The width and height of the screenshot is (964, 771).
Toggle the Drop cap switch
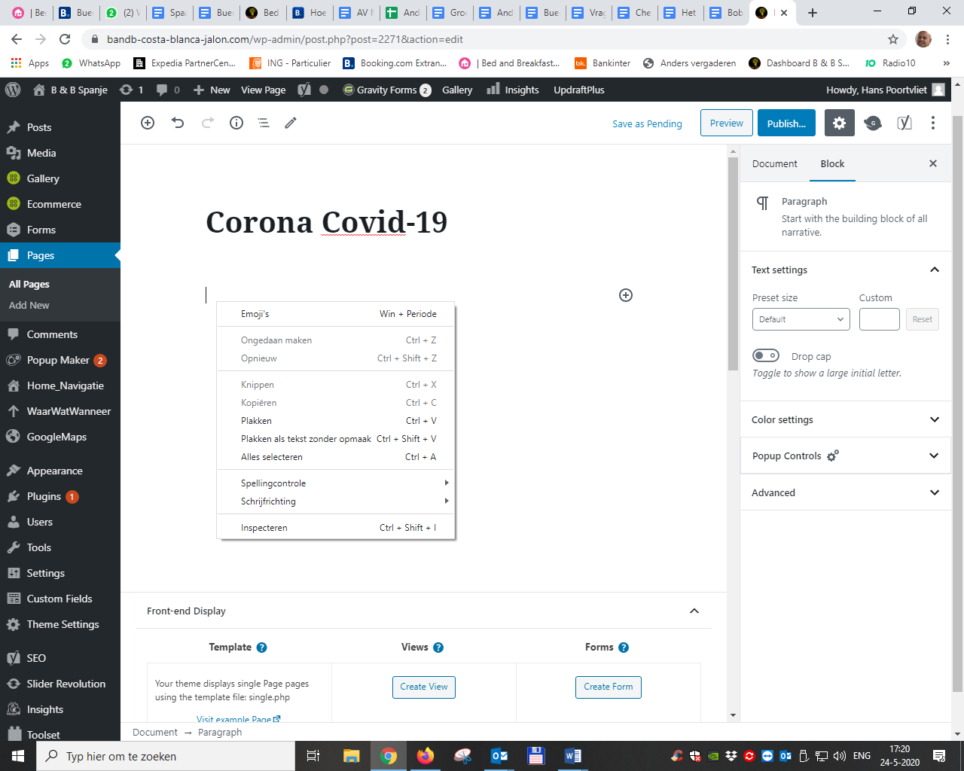tap(766, 355)
